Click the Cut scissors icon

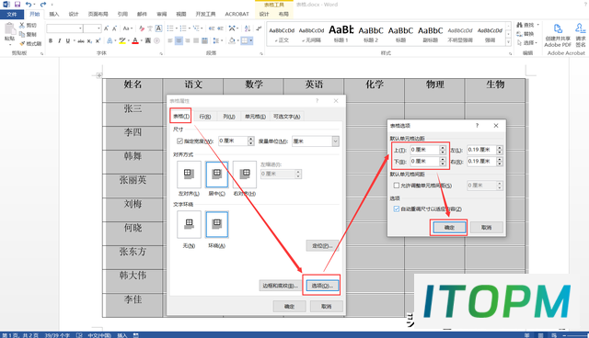tap(22, 25)
